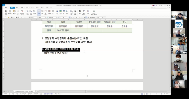Expand the zoom percentage dropdown
Image resolution: width=189 pixels, height=99 pixels.
(x=104, y=17)
